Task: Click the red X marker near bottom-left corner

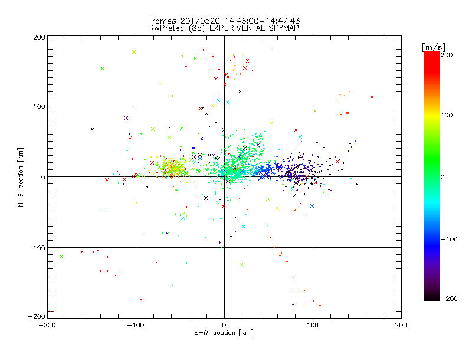Action: (x=52, y=310)
